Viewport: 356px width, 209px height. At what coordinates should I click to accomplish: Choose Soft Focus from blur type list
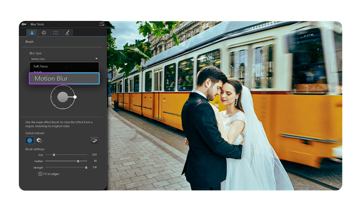pos(40,66)
